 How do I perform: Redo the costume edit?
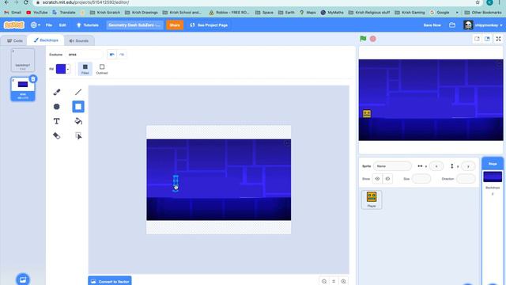click(x=122, y=55)
